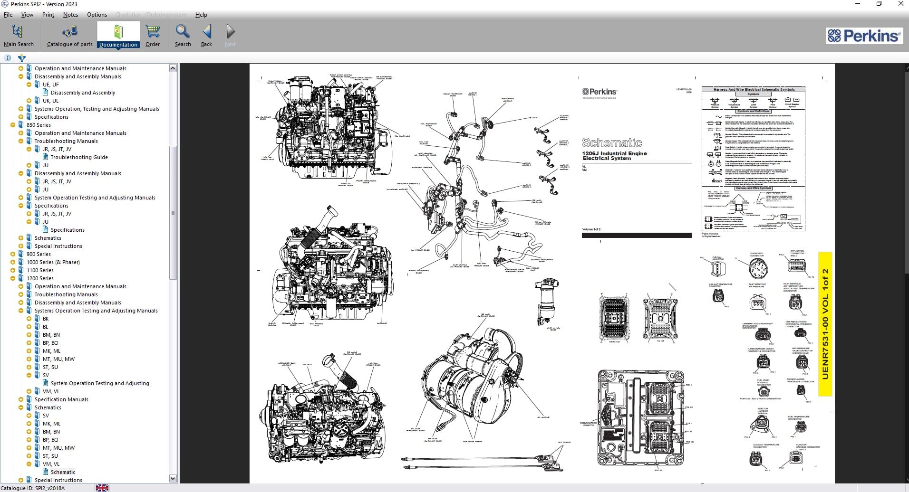The image size is (909, 492).
Task: Collapse the 850 Series node
Action: coord(13,125)
